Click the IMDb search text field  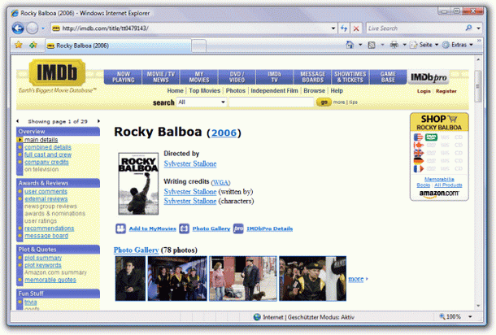pos(271,102)
